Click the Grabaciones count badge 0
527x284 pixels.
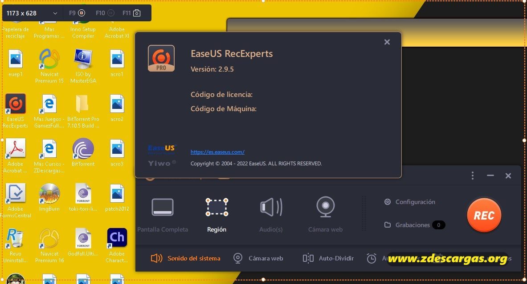[x=439, y=225]
